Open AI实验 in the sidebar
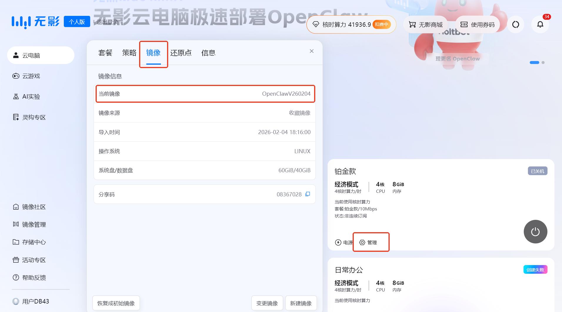The height and width of the screenshot is (312, 562). pos(31,97)
